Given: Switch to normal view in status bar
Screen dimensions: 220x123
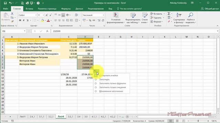Looking at the screenshot, I should (x=170, y=121).
